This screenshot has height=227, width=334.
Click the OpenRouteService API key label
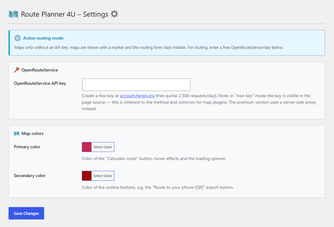tap(40, 83)
